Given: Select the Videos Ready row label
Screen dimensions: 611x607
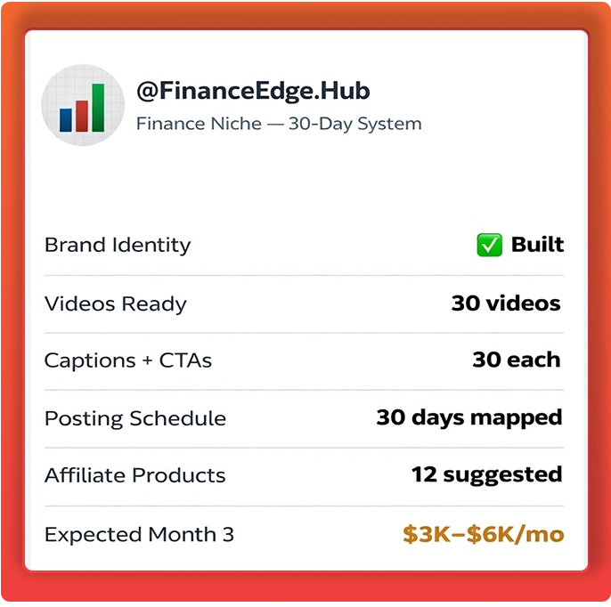Looking at the screenshot, I should [116, 303].
